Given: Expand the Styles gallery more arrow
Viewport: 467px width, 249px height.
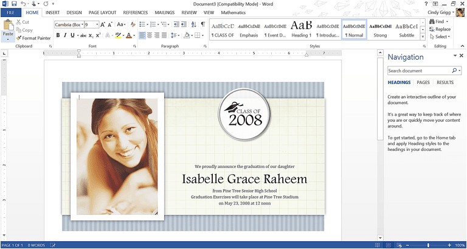Looking at the screenshot, I should [x=423, y=35].
